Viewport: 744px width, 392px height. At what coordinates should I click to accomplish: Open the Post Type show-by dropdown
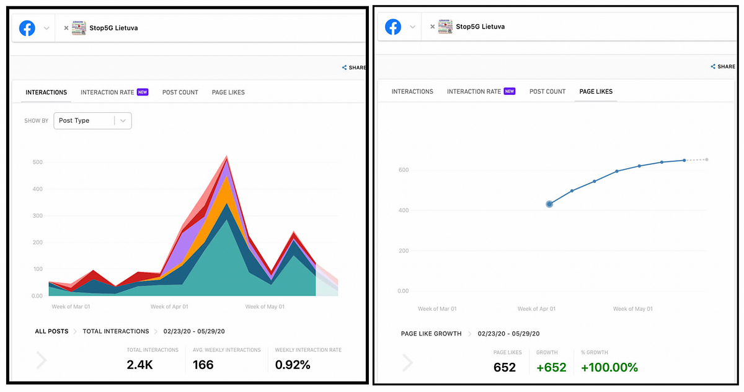93,120
